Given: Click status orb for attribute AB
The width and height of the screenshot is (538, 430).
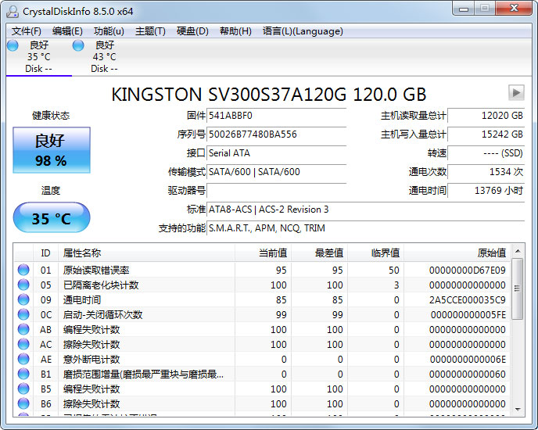Looking at the screenshot, I should [x=23, y=329].
